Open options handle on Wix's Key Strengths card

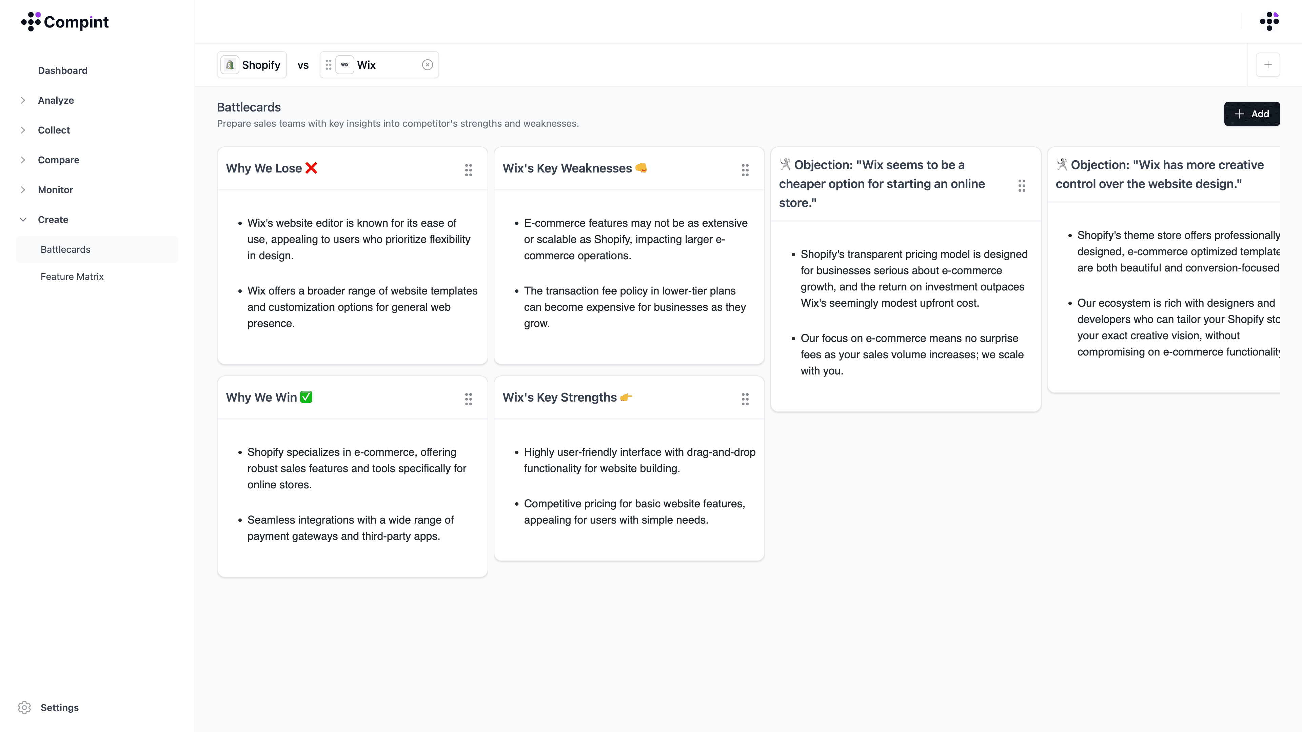point(745,399)
